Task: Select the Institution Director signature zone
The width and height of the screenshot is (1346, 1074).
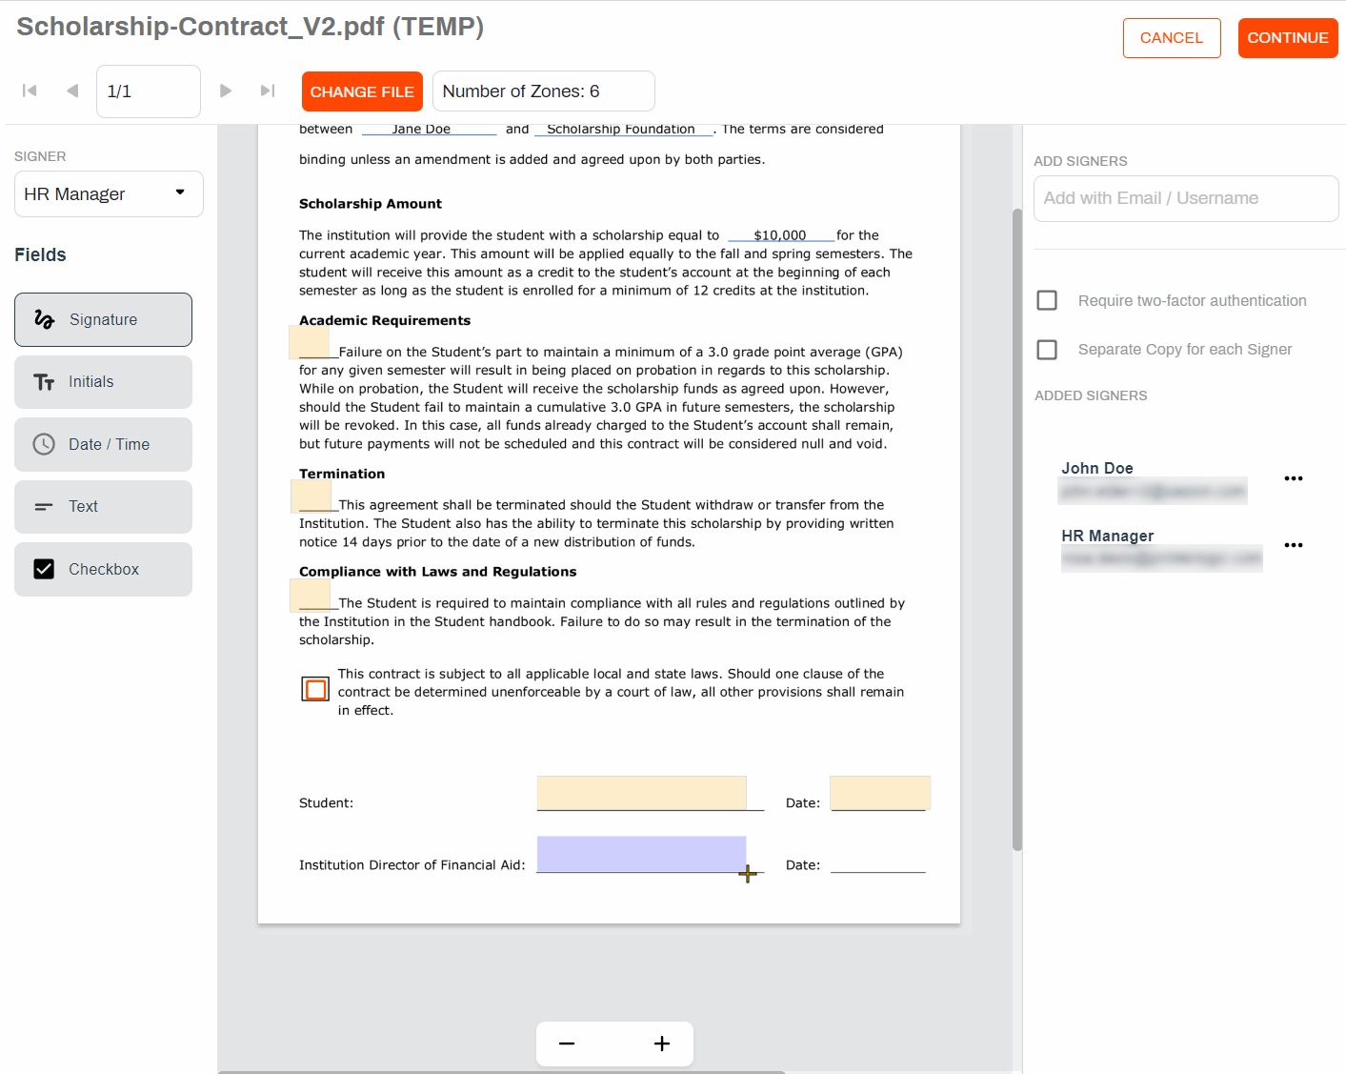Action: pyautogui.click(x=641, y=855)
